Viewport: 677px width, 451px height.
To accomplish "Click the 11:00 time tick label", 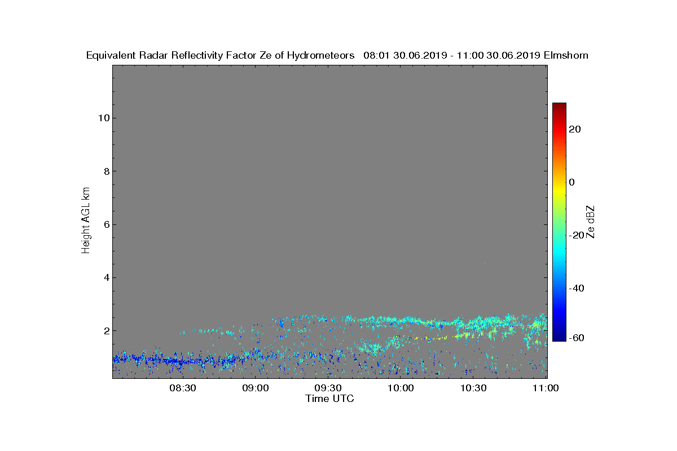I will coord(546,388).
